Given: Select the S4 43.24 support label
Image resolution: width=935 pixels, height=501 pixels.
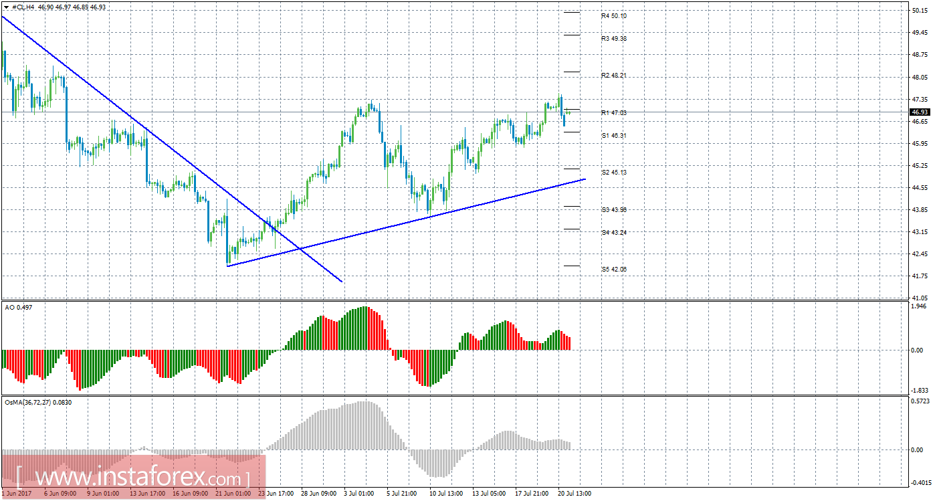Looking at the screenshot, I should [x=613, y=233].
